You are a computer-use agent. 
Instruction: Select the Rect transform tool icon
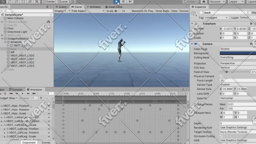pyautogui.click(x=23, y=2)
